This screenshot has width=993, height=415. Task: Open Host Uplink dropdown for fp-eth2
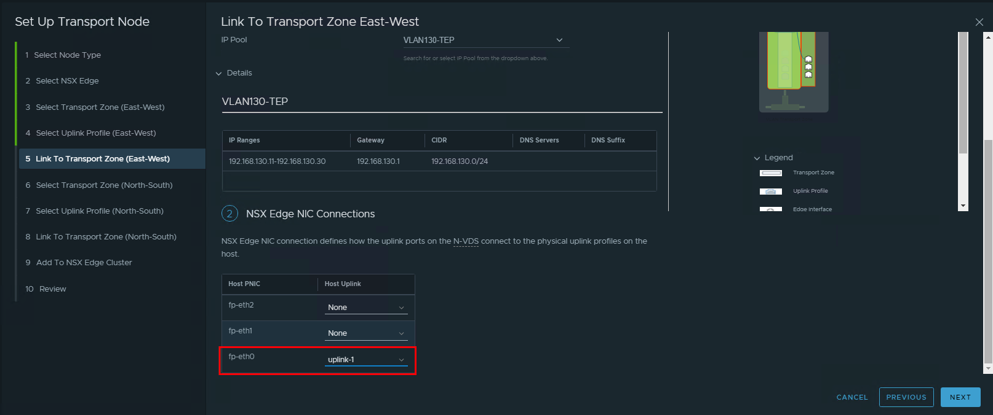point(366,308)
